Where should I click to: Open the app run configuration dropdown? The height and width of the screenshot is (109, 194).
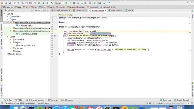59,3
